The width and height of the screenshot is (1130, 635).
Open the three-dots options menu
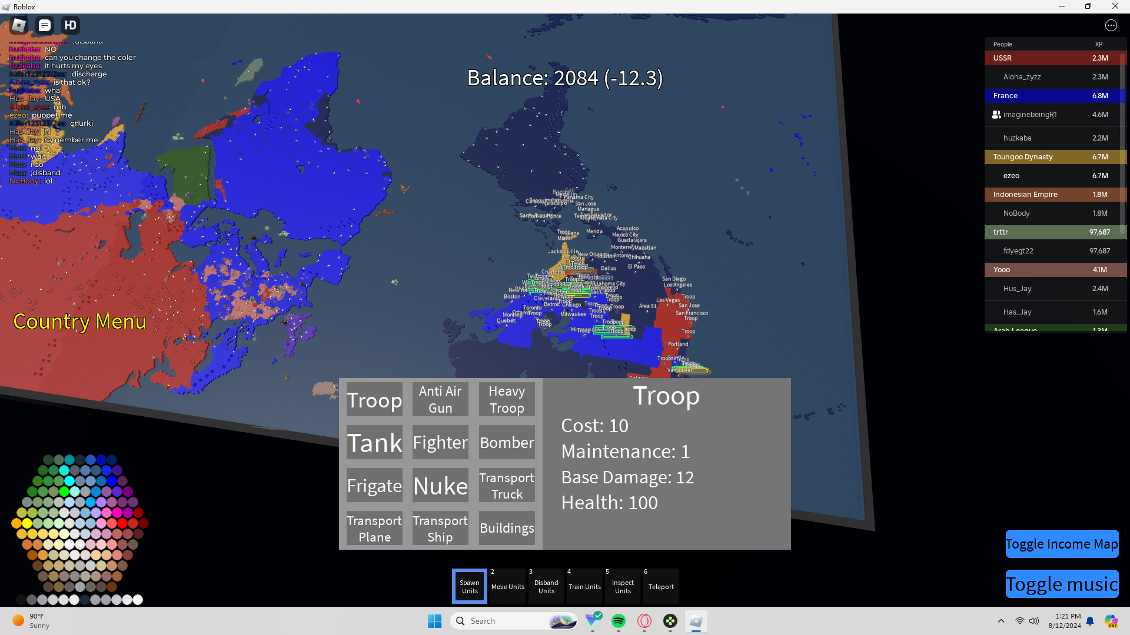pyautogui.click(x=1111, y=25)
